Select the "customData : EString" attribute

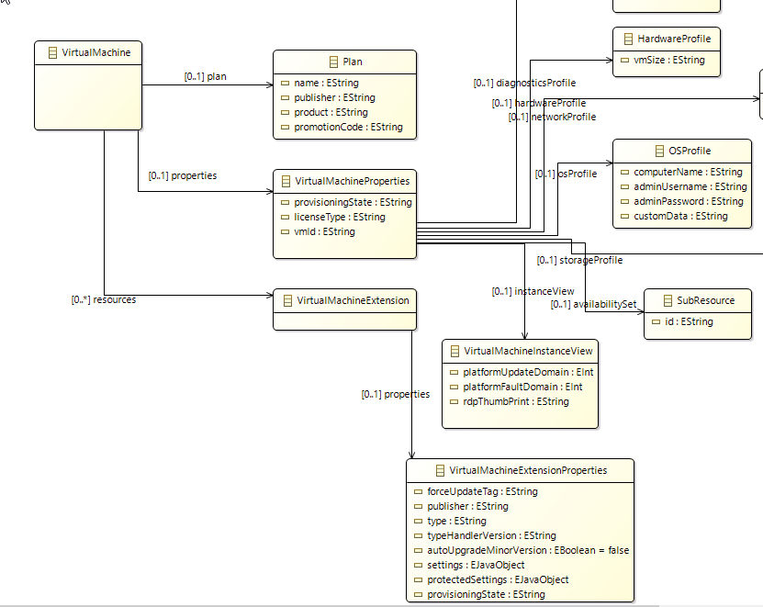click(x=680, y=216)
